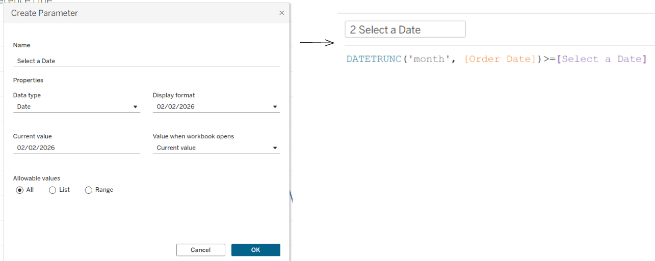
Task: Confirm parameter with the OK button
Action: (x=255, y=250)
